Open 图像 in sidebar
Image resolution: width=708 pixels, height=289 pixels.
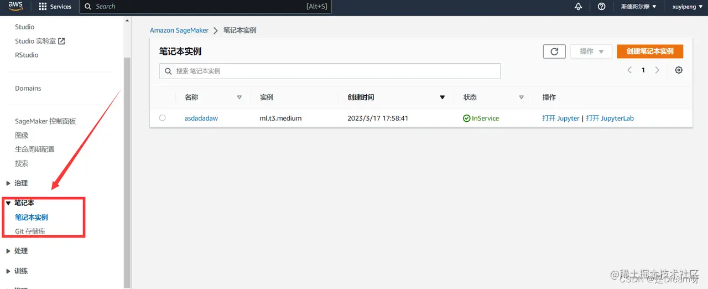click(x=22, y=136)
